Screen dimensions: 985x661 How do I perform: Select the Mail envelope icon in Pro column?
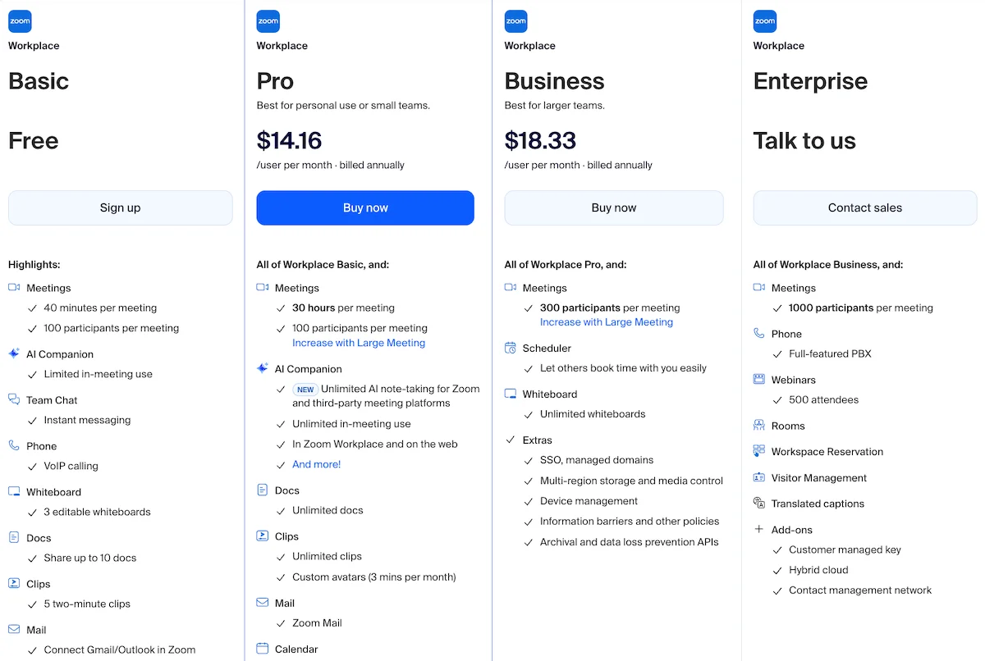pyautogui.click(x=263, y=603)
